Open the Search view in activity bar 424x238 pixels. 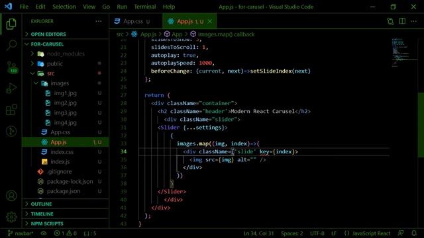pos(11,45)
